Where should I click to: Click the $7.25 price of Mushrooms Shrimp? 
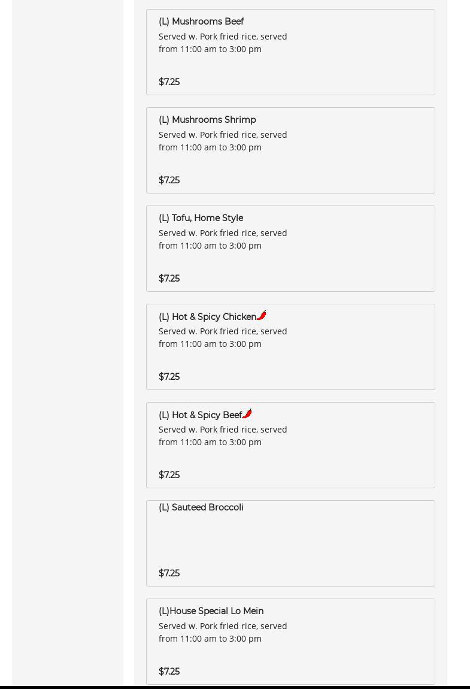[169, 180]
